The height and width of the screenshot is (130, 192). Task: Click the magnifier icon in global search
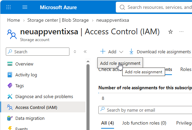(x=122, y=7)
